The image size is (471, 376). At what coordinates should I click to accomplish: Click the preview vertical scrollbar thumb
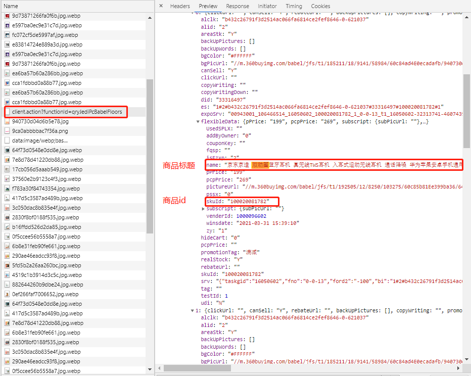(x=466, y=111)
